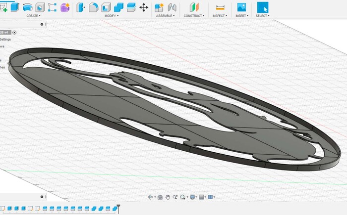Image resolution: width=347 pixels, height=215 pixels.
Task: Click the timeline end marker
Action: point(118,208)
